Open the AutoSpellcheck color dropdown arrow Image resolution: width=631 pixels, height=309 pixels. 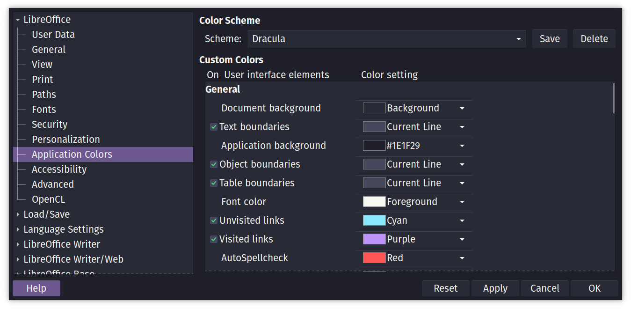click(462, 258)
